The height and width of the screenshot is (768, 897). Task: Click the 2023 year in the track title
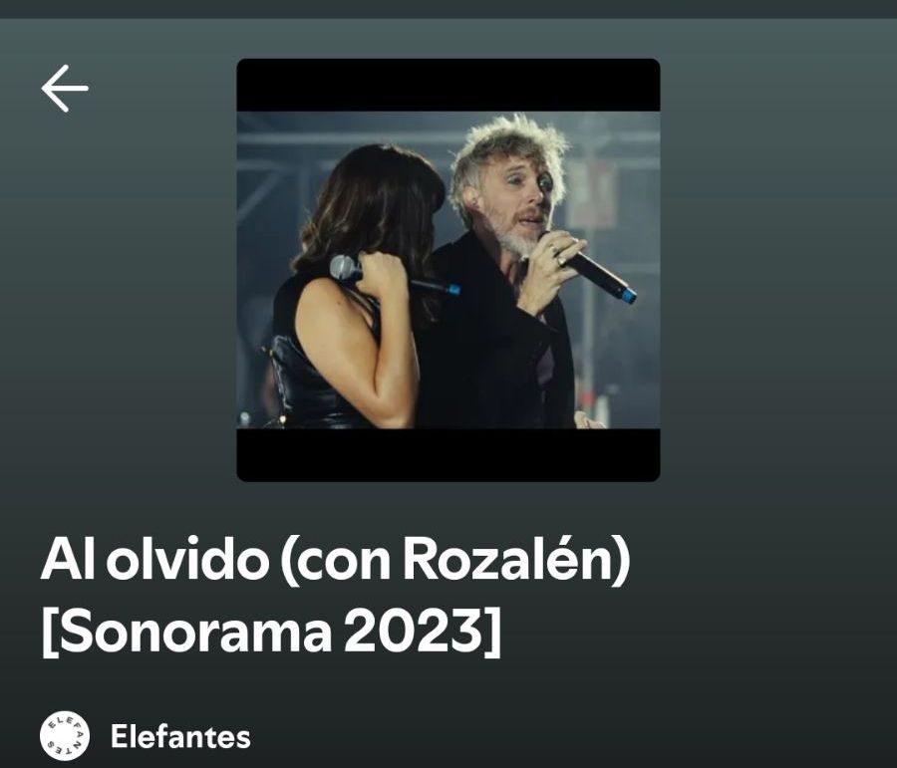411,632
